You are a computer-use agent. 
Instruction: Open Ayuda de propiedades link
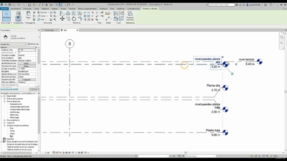[x=9, y=89]
